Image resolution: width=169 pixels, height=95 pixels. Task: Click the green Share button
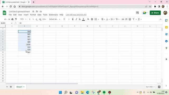pyautogui.click(x=155, y=13)
